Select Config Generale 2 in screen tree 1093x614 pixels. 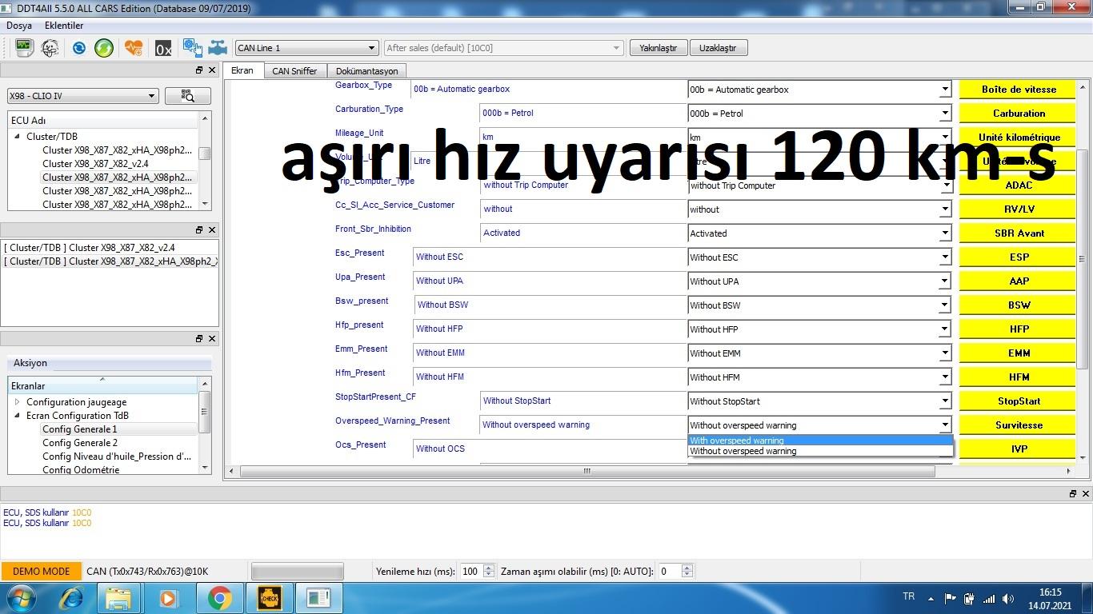pos(80,443)
